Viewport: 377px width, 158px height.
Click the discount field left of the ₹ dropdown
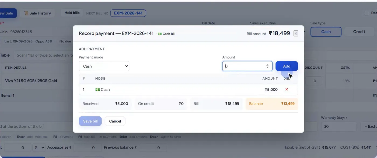(17, 148)
